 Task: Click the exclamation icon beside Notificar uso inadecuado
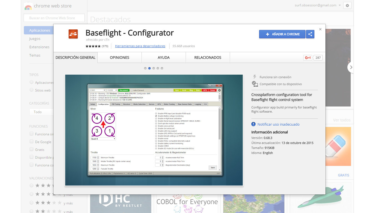[253, 124]
